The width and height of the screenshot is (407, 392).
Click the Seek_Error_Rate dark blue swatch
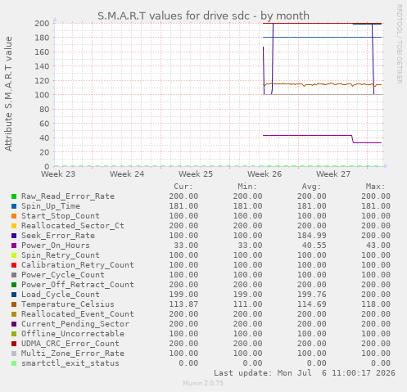tap(14, 236)
